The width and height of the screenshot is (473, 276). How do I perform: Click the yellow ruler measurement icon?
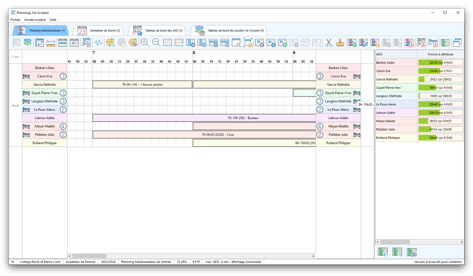pyautogui.click(x=51, y=43)
